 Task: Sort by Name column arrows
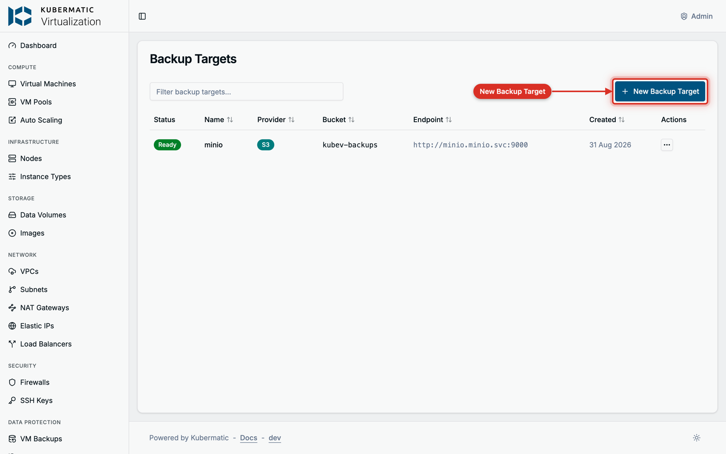click(230, 119)
